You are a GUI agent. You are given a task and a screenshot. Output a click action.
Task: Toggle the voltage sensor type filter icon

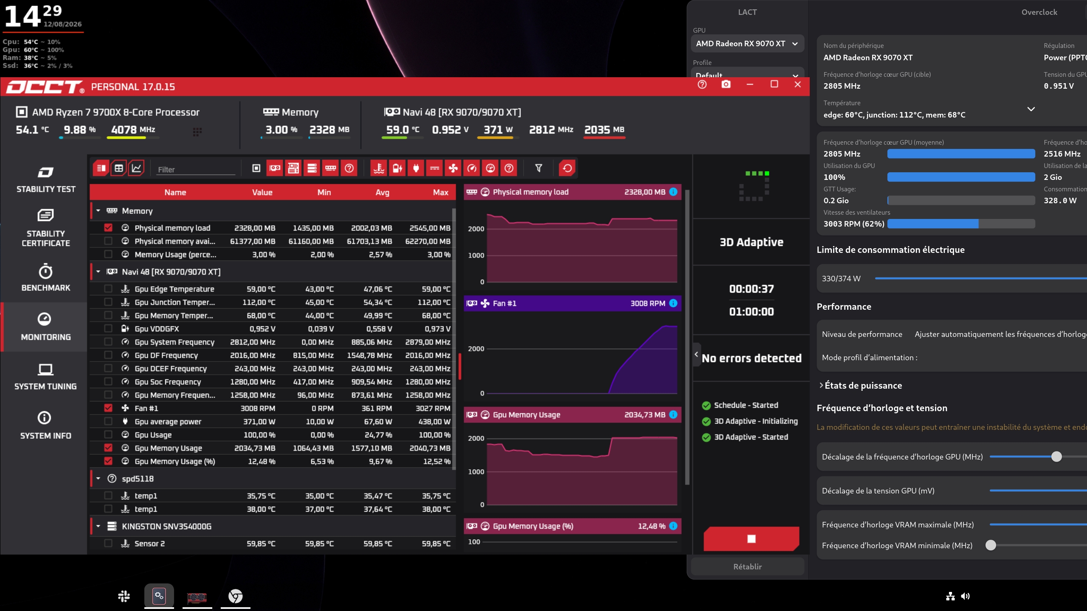(397, 168)
